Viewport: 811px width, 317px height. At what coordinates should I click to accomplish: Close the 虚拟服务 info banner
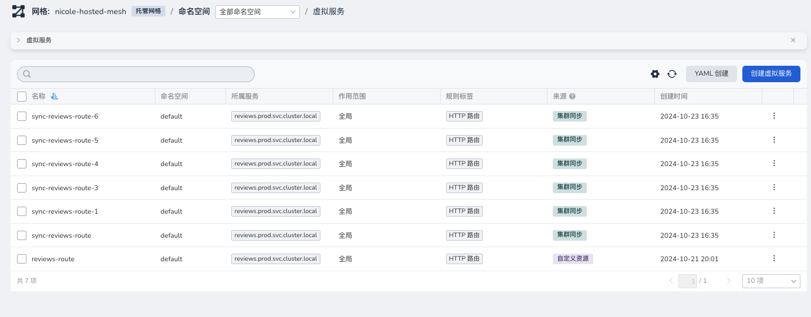click(x=793, y=41)
